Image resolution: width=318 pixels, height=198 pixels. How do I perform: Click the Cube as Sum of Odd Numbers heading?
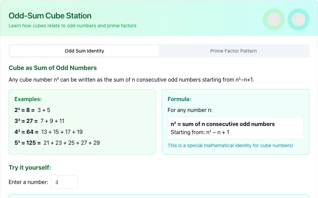52,68
